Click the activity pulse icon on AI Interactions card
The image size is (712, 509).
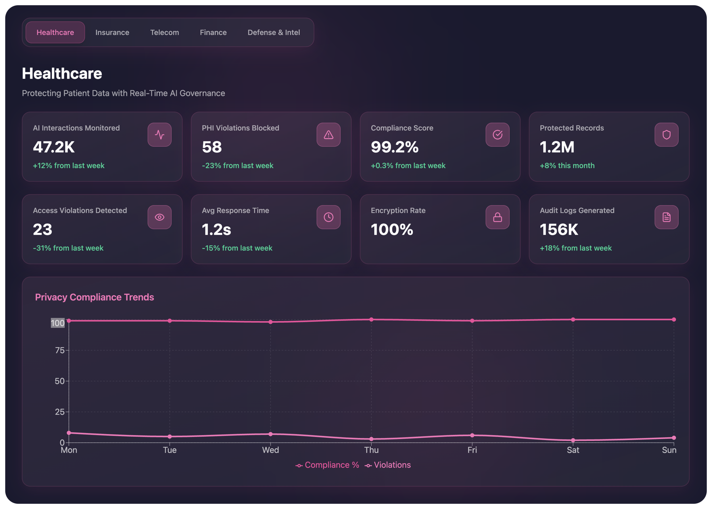(x=159, y=135)
